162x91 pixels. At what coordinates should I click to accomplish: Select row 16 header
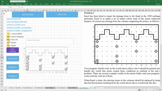pos(2,57)
